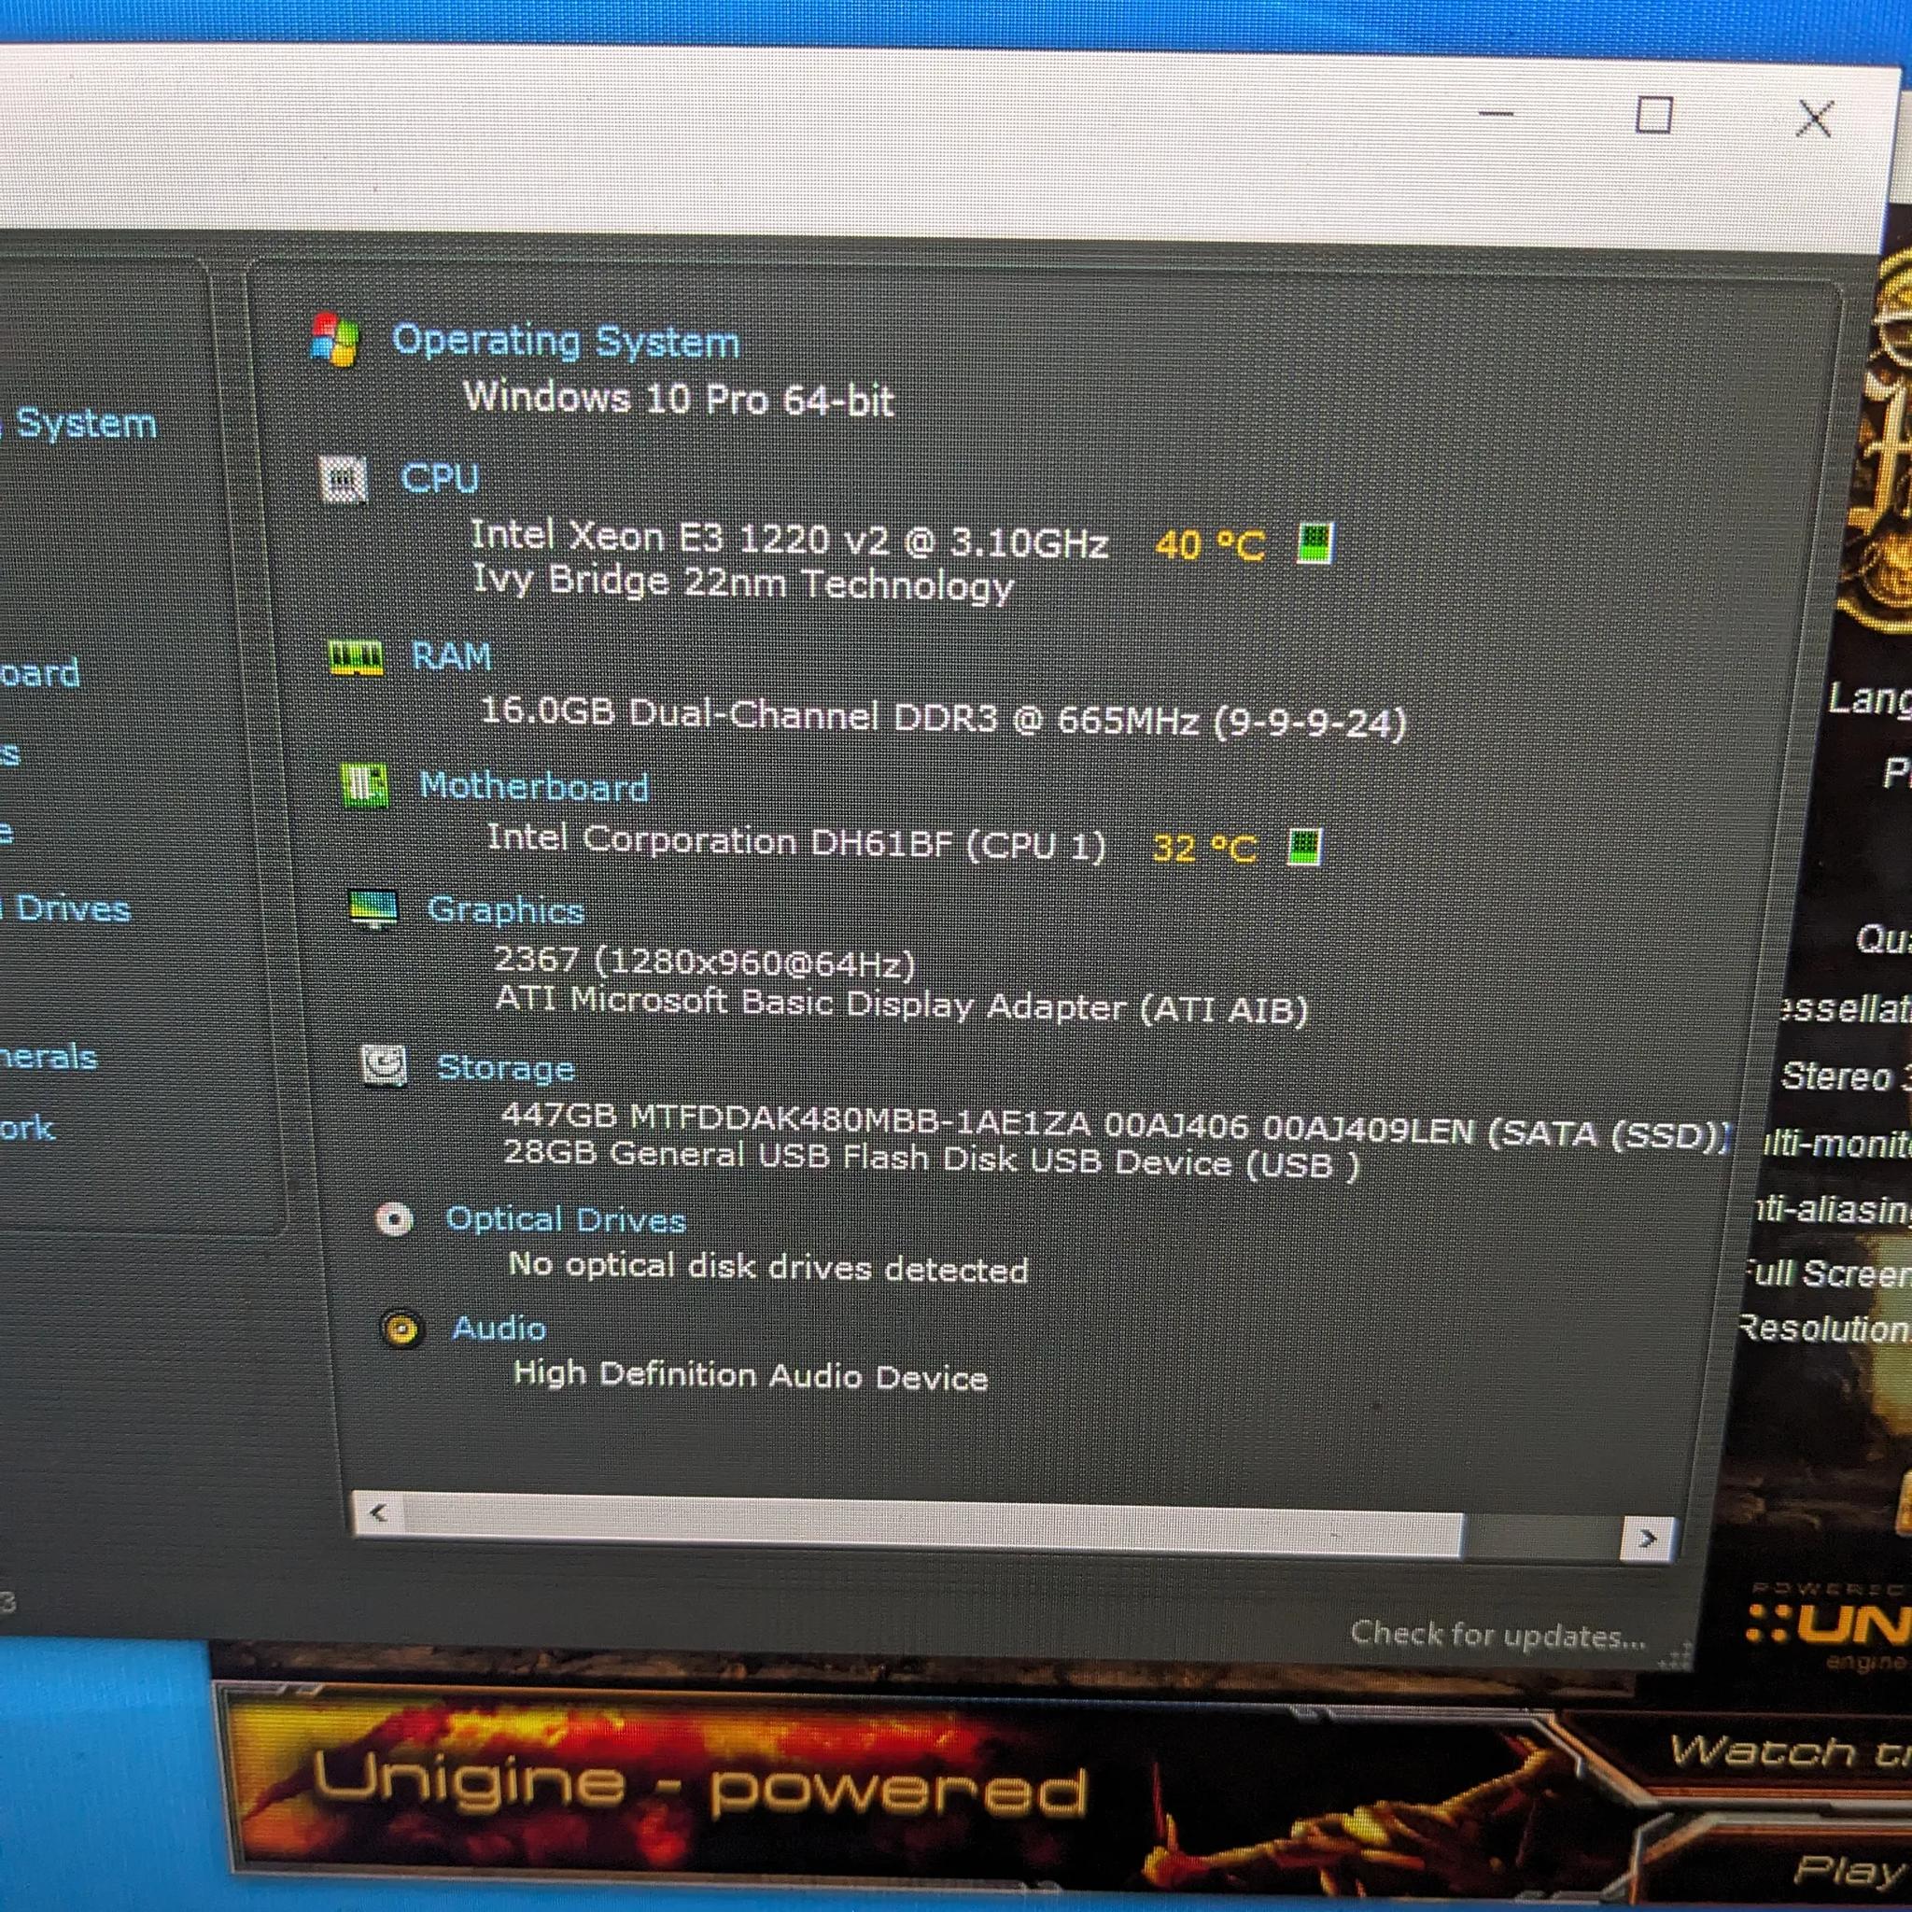
Task: Click the Intel Corporation DH61BF text
Action: coord(795,842)
